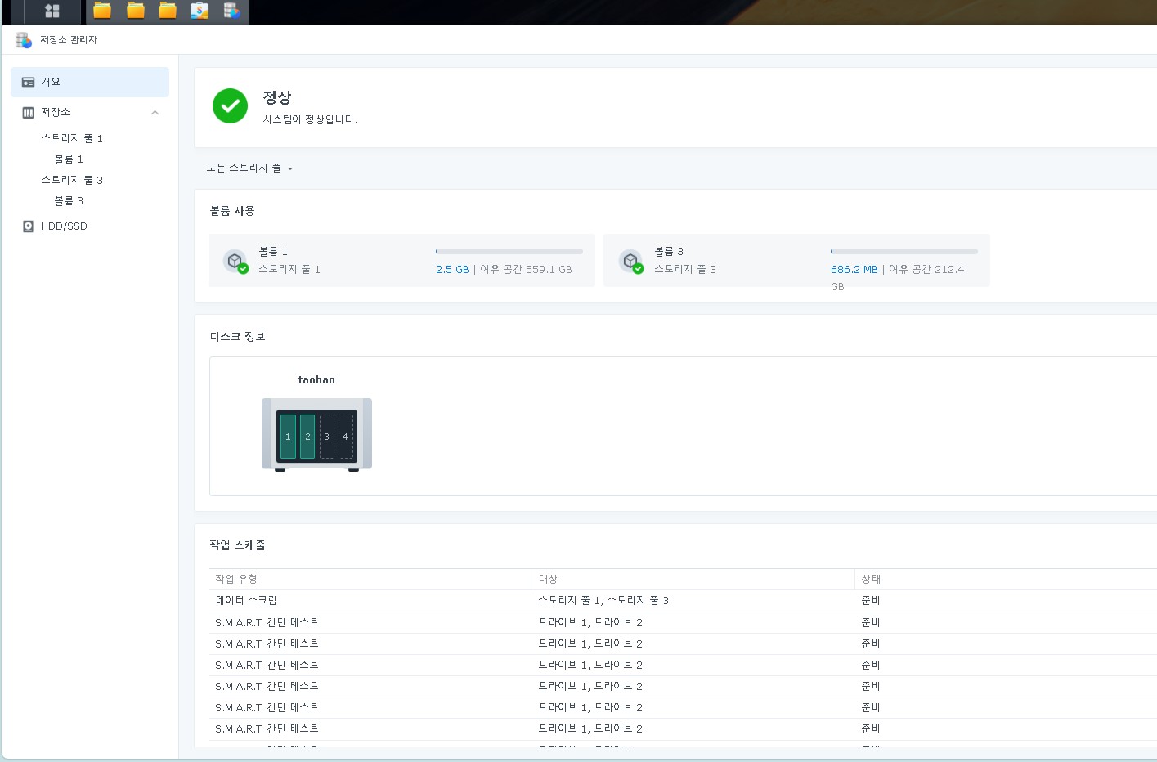
Task: Click the 저장소 storage icon in sidebar
Action: [29, 112]
